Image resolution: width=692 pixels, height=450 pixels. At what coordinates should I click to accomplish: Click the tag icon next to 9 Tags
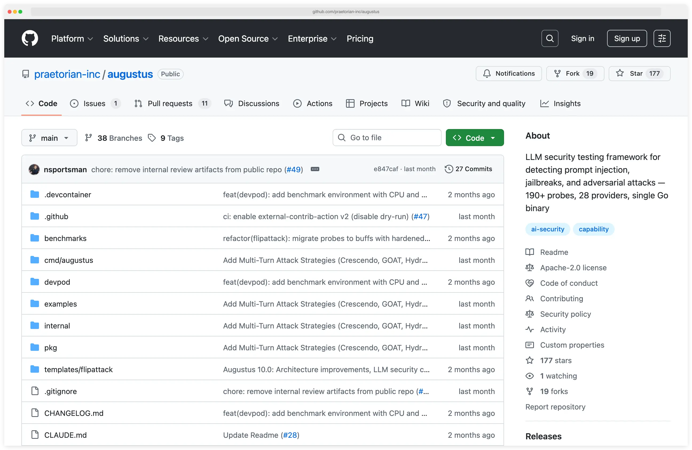[x=152, y=138]
